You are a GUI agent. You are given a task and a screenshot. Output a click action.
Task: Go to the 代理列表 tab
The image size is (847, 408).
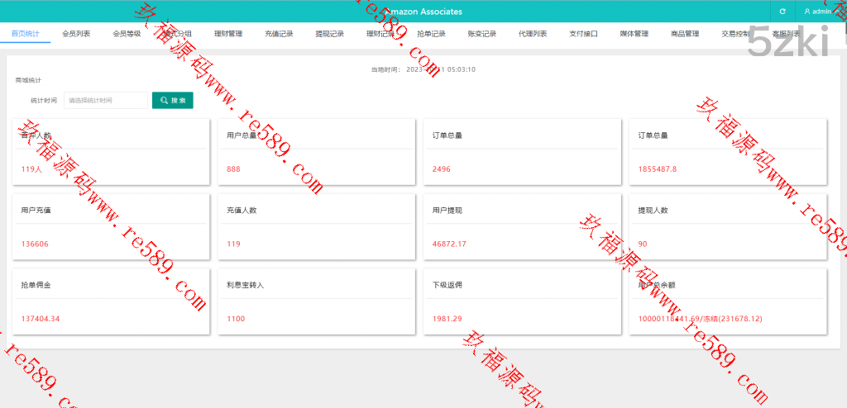[x=533, y=34]
